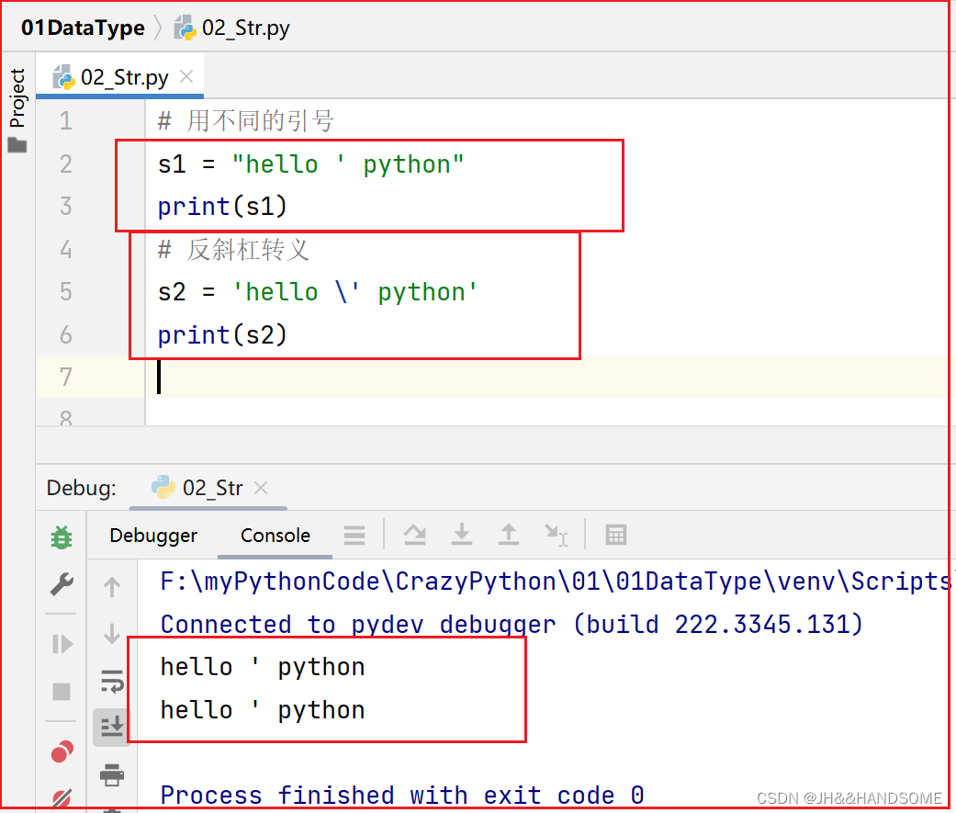The width and height of the screenshot is (956, 813).
Task: Click Up the Stack Trace arrow
Action: [112, 586]
